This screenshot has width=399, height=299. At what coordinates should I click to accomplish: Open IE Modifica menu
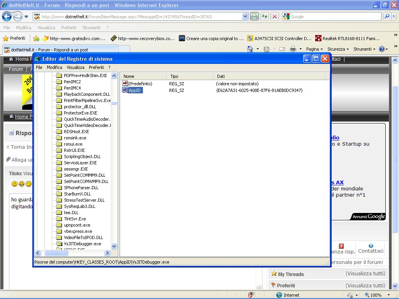24,28
